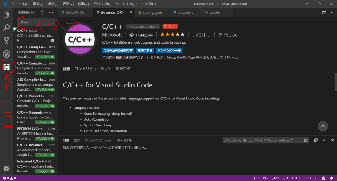This screenshot has height=181, width=337.
Task: Close the bottom panel with X
Action: [333, 140]
